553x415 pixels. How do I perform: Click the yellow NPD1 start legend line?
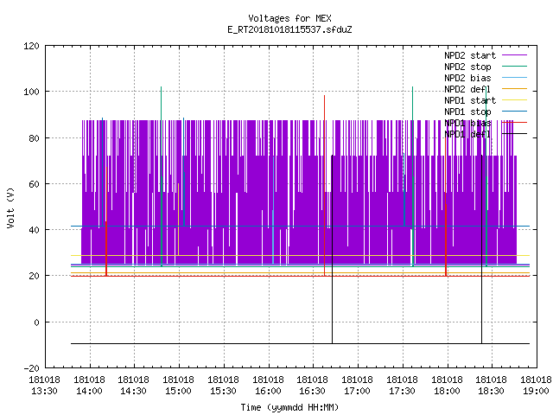click(515, 100)
